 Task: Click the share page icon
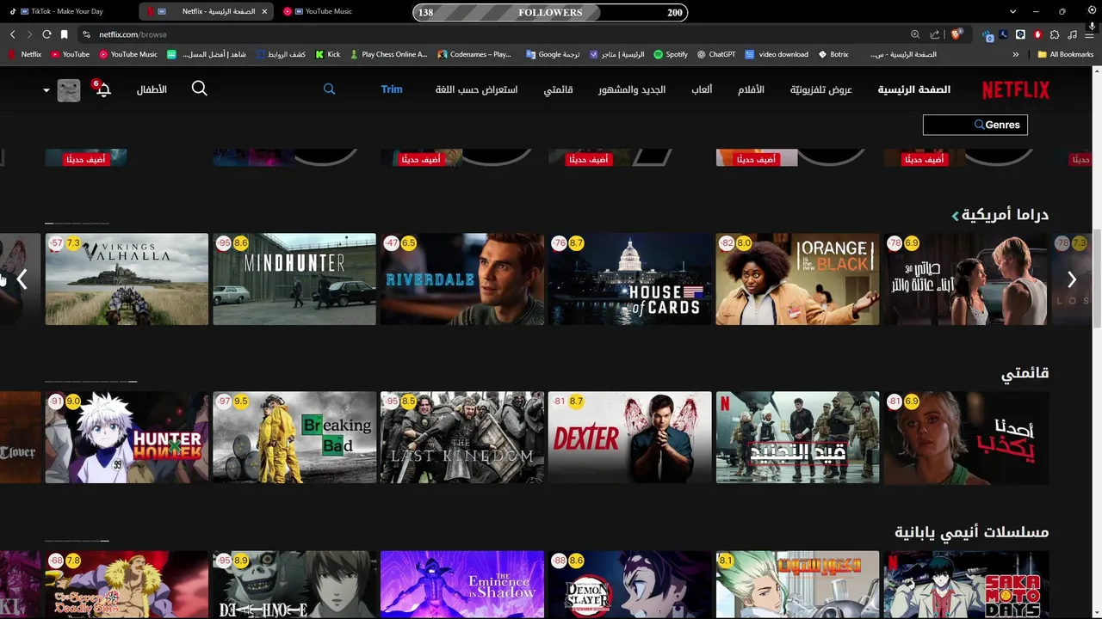coord(935,34)
